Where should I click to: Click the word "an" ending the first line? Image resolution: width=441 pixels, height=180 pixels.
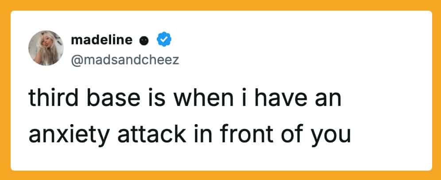click(328, 99)
